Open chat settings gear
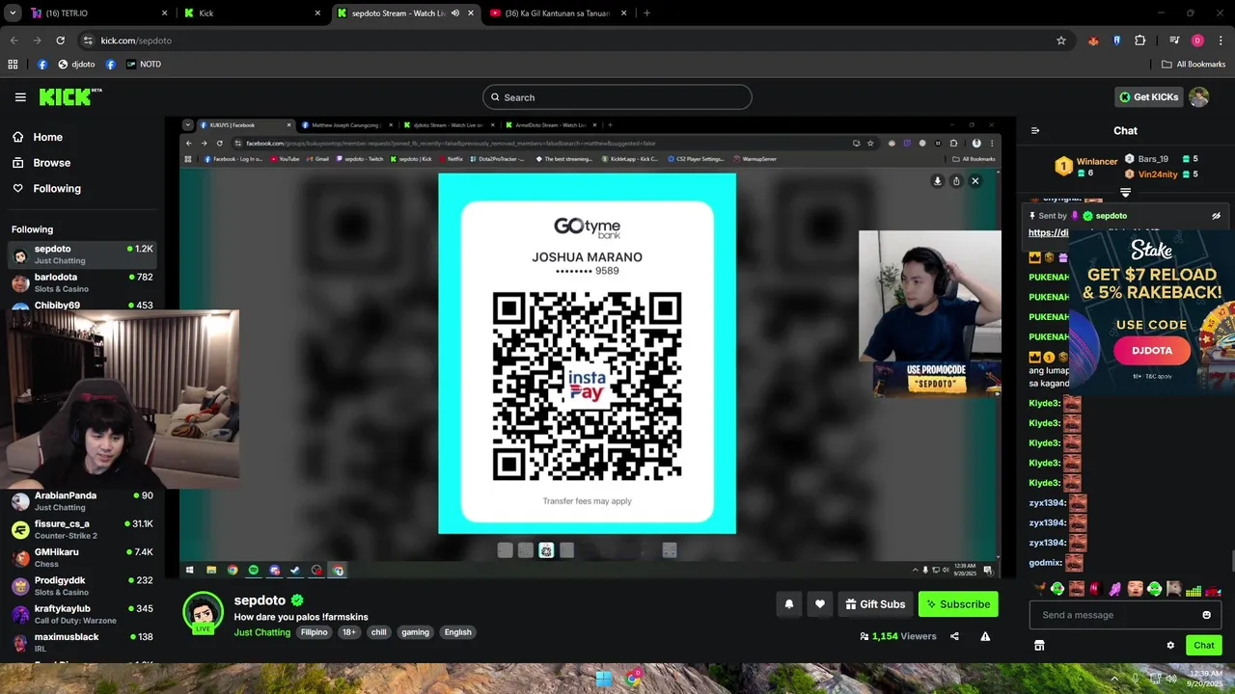 [x=1170, y=645]
